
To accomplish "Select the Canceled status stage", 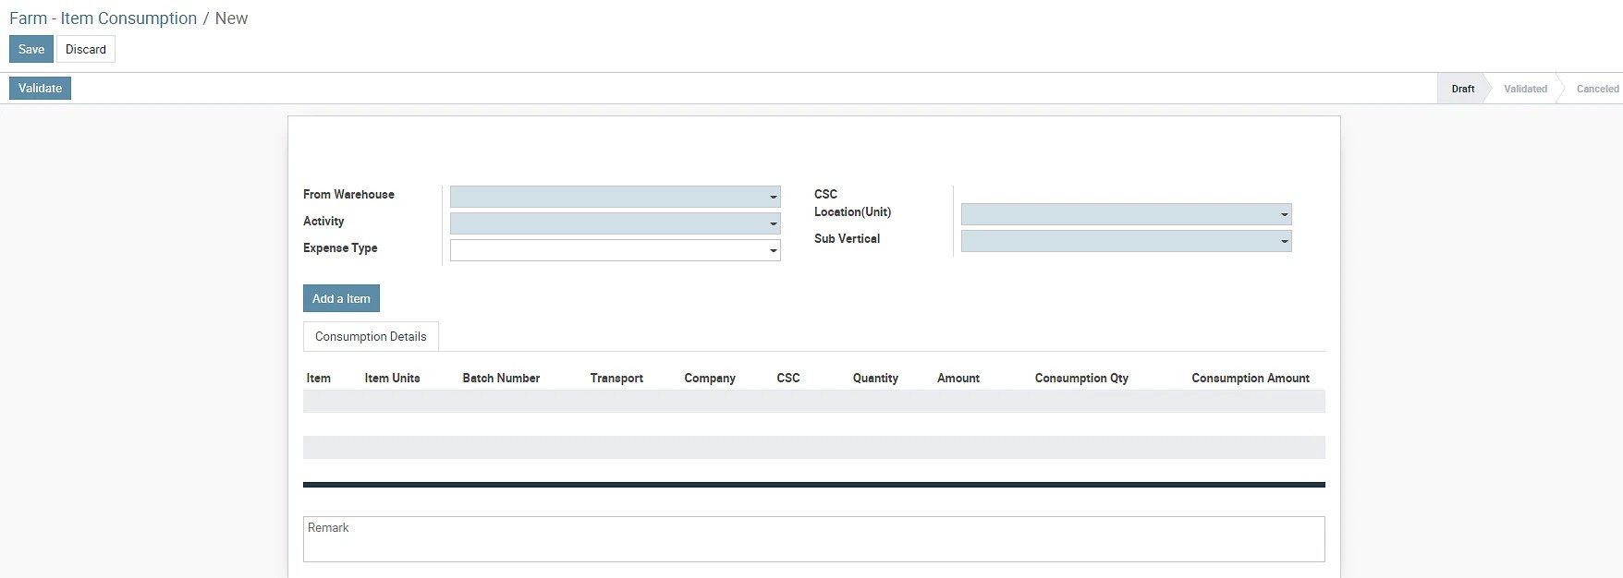I will (1596, 89).
